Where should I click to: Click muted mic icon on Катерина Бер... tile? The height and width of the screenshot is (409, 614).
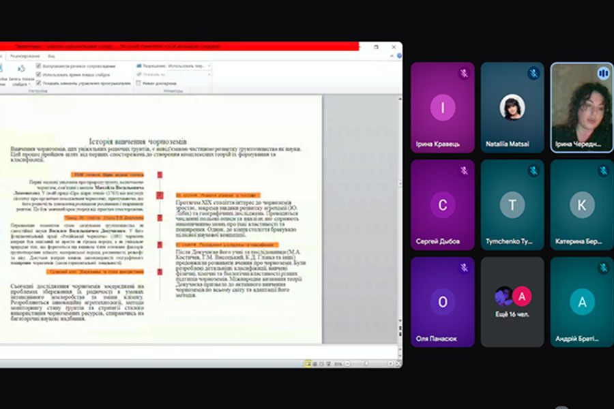[x=603, y=170]
